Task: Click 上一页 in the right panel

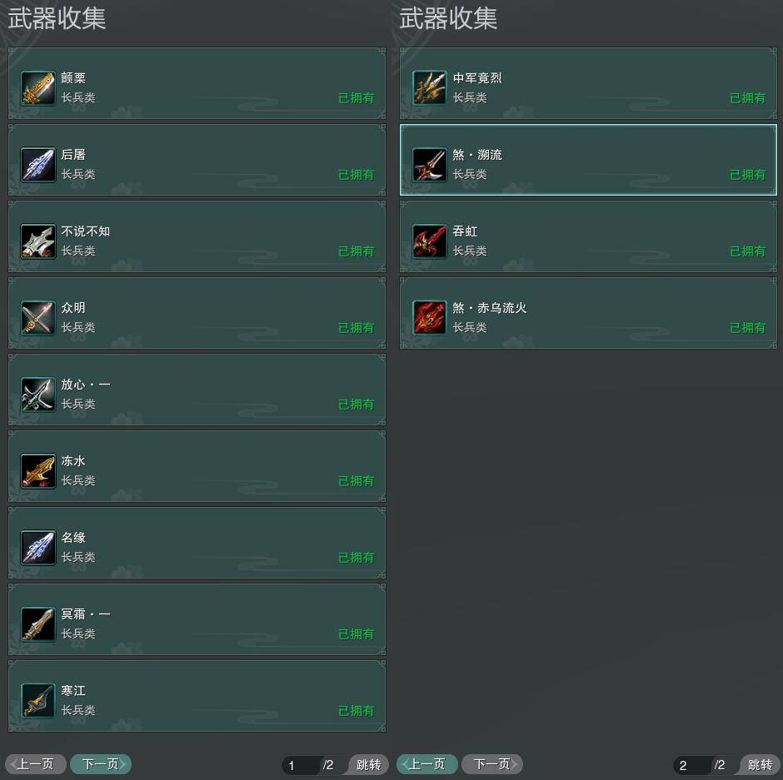Action: click(427, 764)
